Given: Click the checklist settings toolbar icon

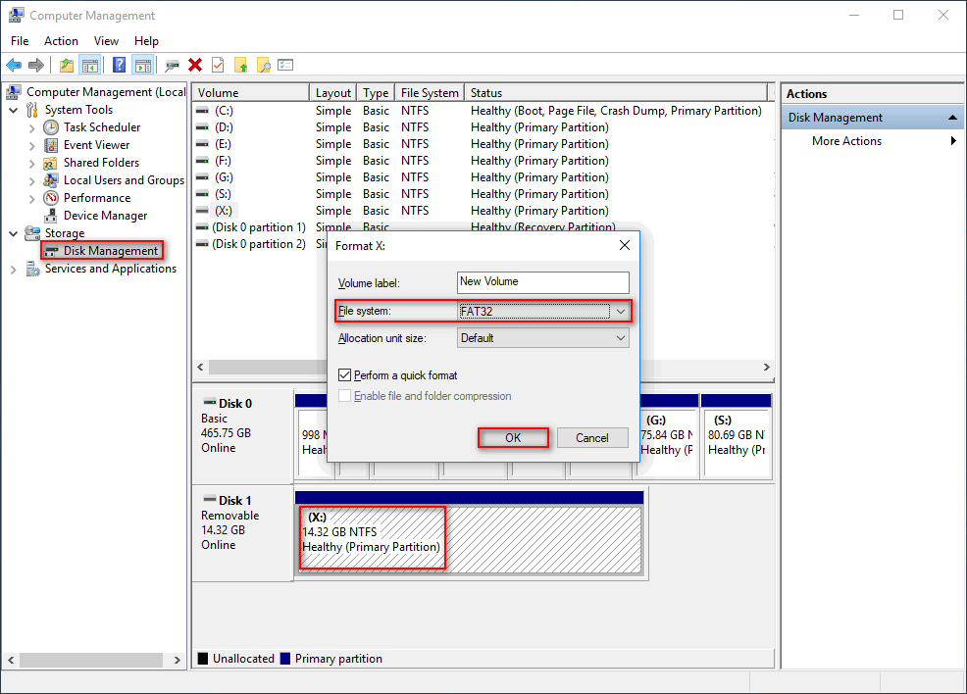Looking at the screenshot, I should pos(285,65).
